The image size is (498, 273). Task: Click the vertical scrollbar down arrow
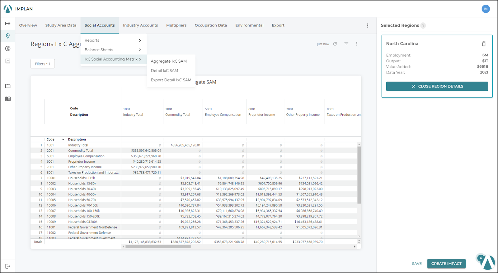359,236
